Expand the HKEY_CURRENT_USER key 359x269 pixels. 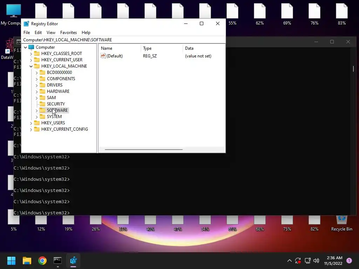coord(31,60)
